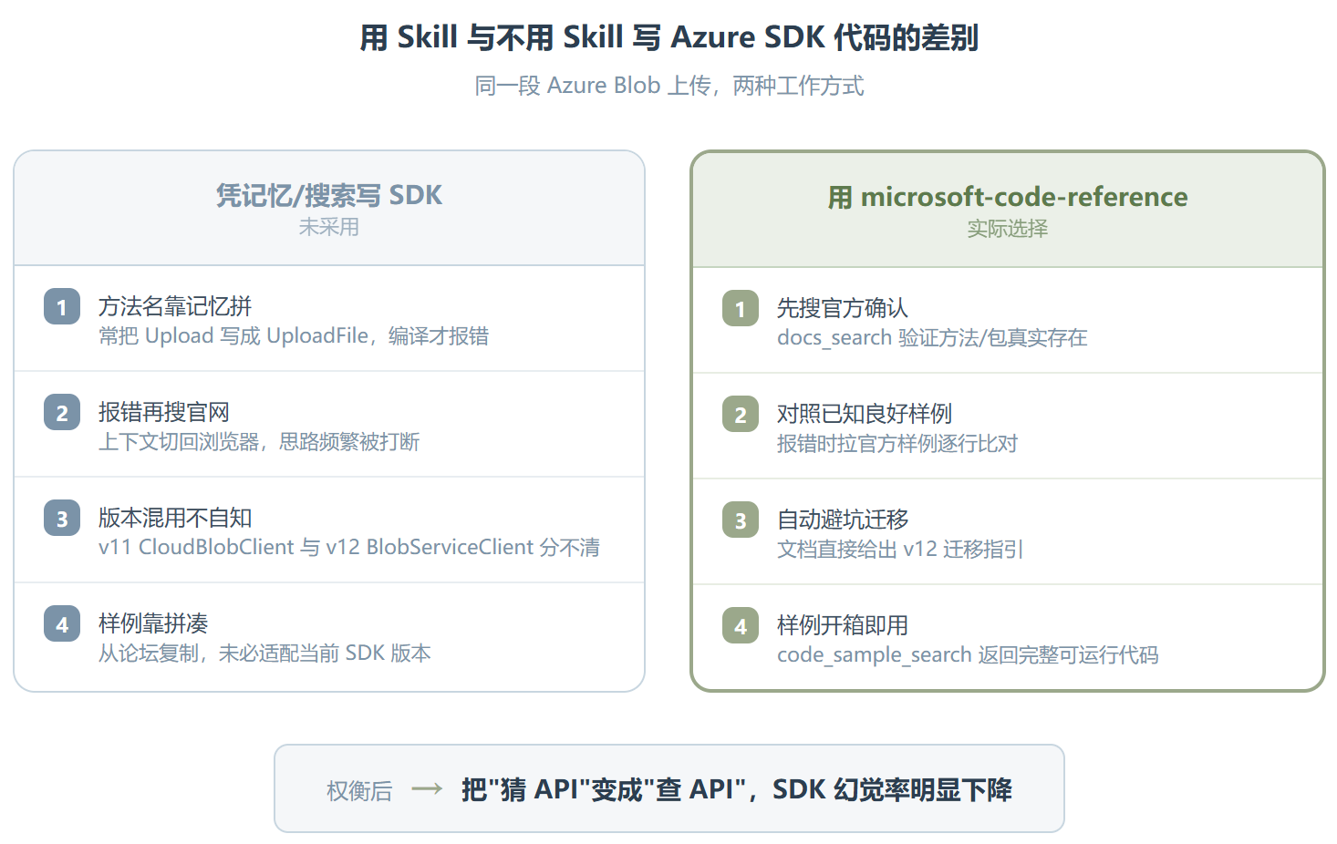Click the arrow after '权衡后'

(427, 788)
